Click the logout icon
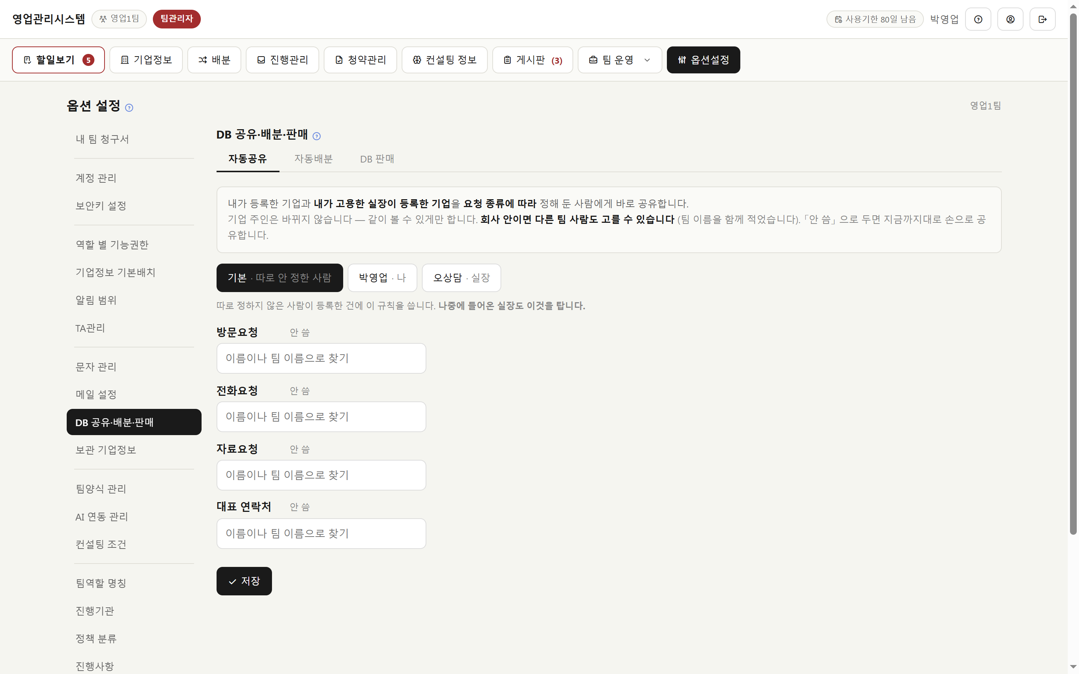The height and width of the screenshot is (674, 1079). pos(1042,19)
